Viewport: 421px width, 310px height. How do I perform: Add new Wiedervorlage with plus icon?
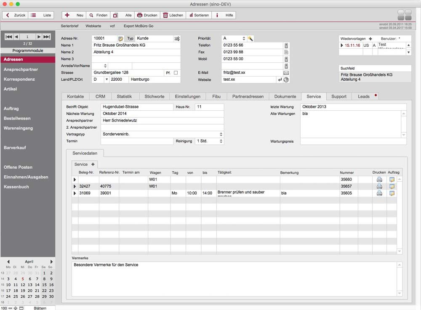coord(370,39)
